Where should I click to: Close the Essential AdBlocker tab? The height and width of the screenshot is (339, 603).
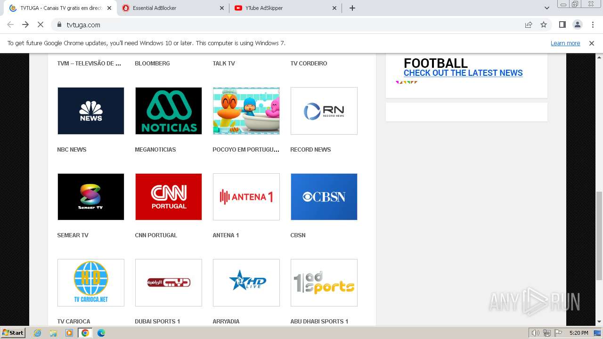[x=222, y=8]
